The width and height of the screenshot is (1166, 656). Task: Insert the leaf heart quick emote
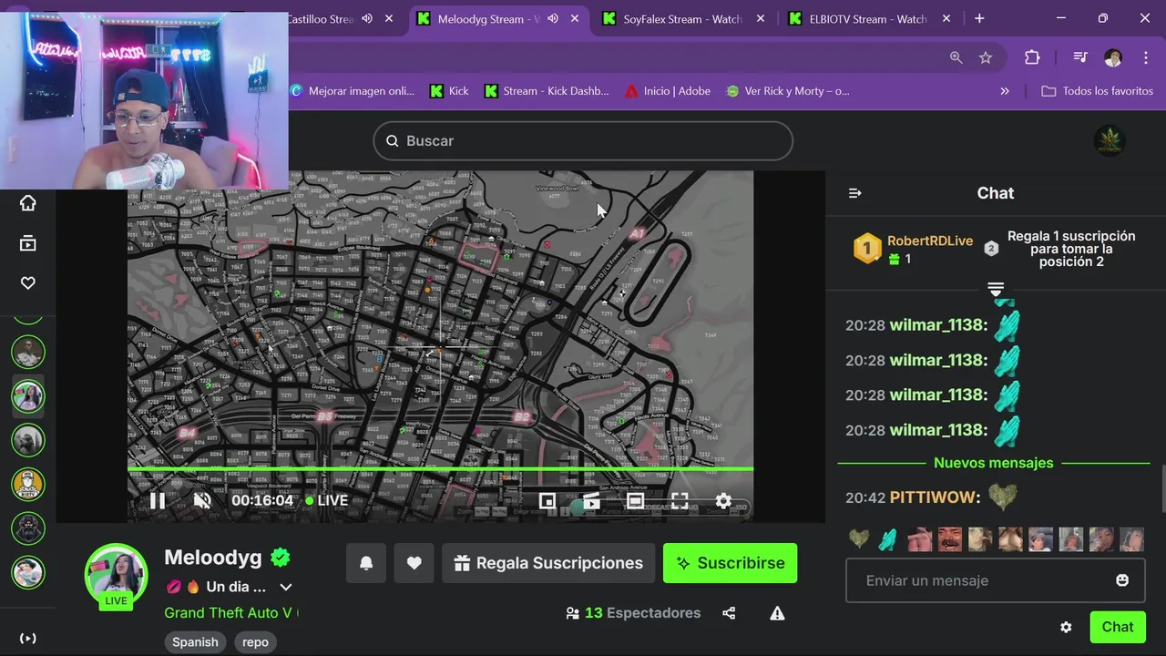pos(859,539)
